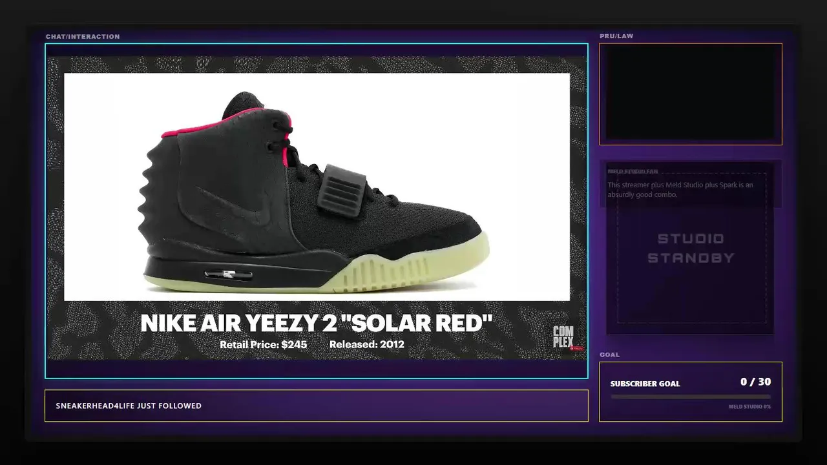Click the chat message about Meld Studio plus Spark

click(680, 190)
